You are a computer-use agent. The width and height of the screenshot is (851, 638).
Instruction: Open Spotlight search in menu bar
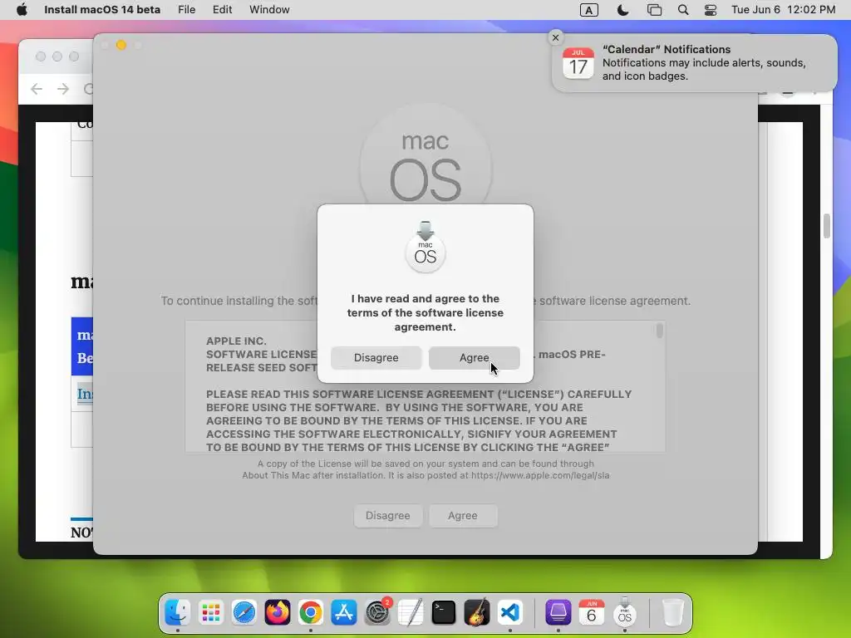683,10
